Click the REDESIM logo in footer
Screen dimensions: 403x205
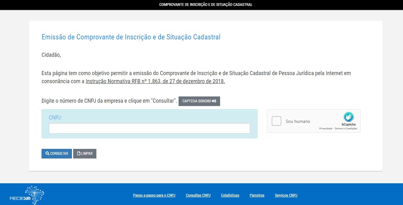coord(27,195)
